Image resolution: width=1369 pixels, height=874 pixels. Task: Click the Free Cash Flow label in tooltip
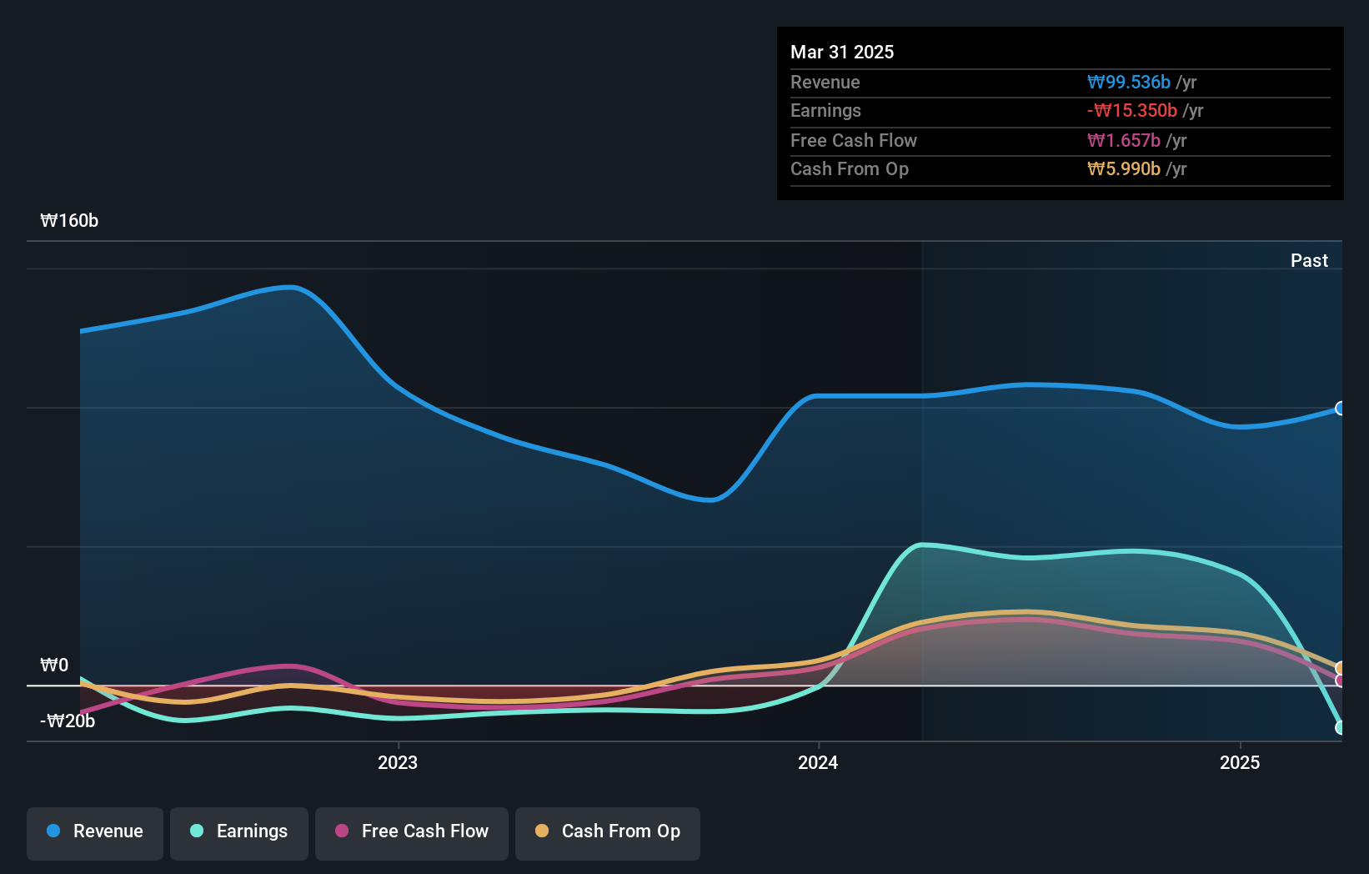coord(854,140)
